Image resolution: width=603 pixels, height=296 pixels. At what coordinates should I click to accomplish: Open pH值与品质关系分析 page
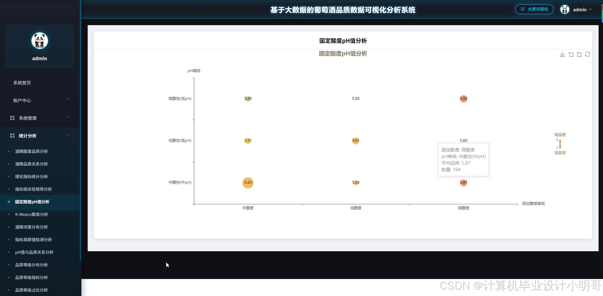pyautogui.click(x=34, y=252)
